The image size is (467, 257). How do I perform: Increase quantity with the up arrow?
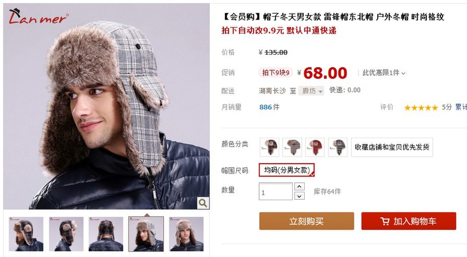click(299, 186)
